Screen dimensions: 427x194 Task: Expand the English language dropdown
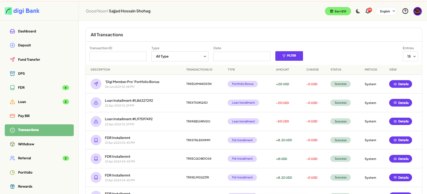pyautogui.click(x=386, y=11)
